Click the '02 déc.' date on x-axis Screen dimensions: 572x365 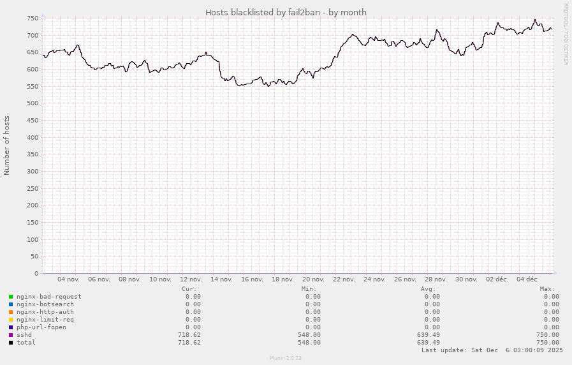(x=497, y=279)
